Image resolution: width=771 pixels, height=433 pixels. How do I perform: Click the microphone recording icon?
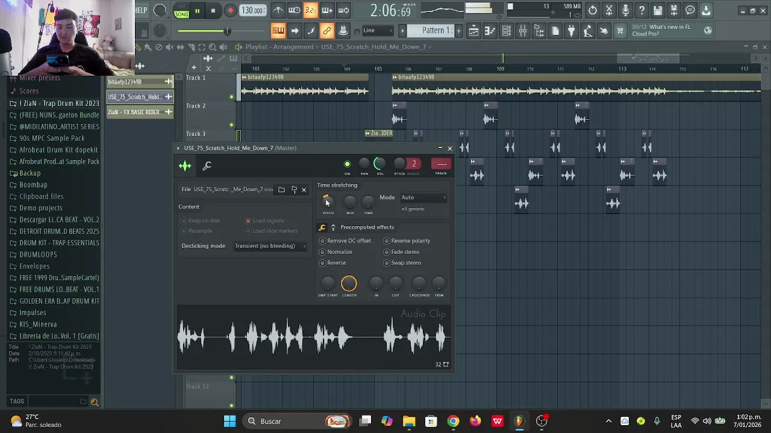tap(625, 10)
